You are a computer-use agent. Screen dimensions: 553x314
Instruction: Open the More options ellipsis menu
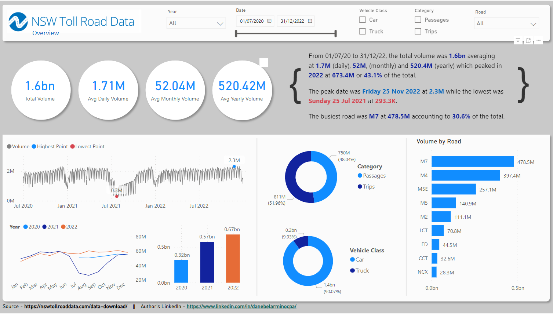538,41
